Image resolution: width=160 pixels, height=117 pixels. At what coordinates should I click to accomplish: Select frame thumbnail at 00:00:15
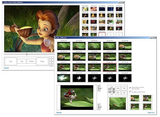[110, 67]
